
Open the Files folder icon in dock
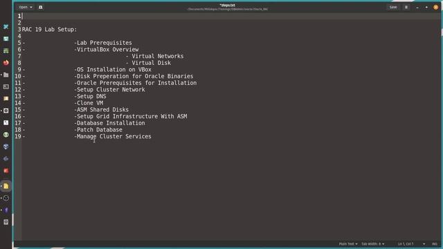click(6, 75)
